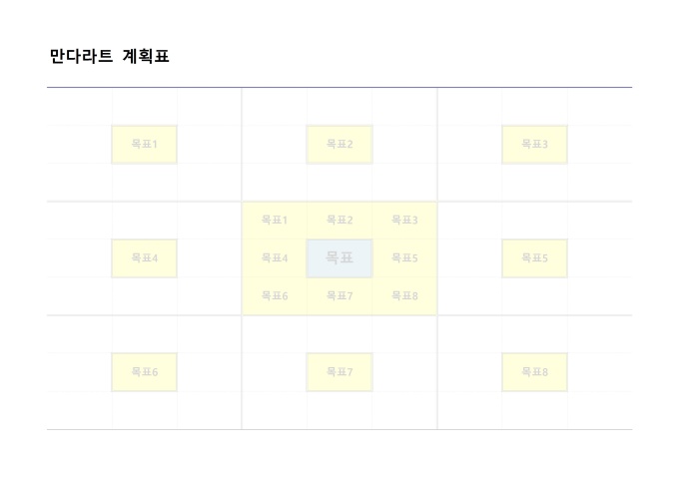Select the outer 목표5 box in right block

point(534,258)
